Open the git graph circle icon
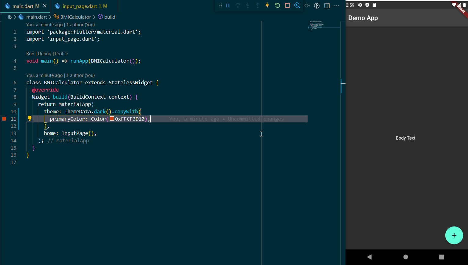 click(317, 5)
